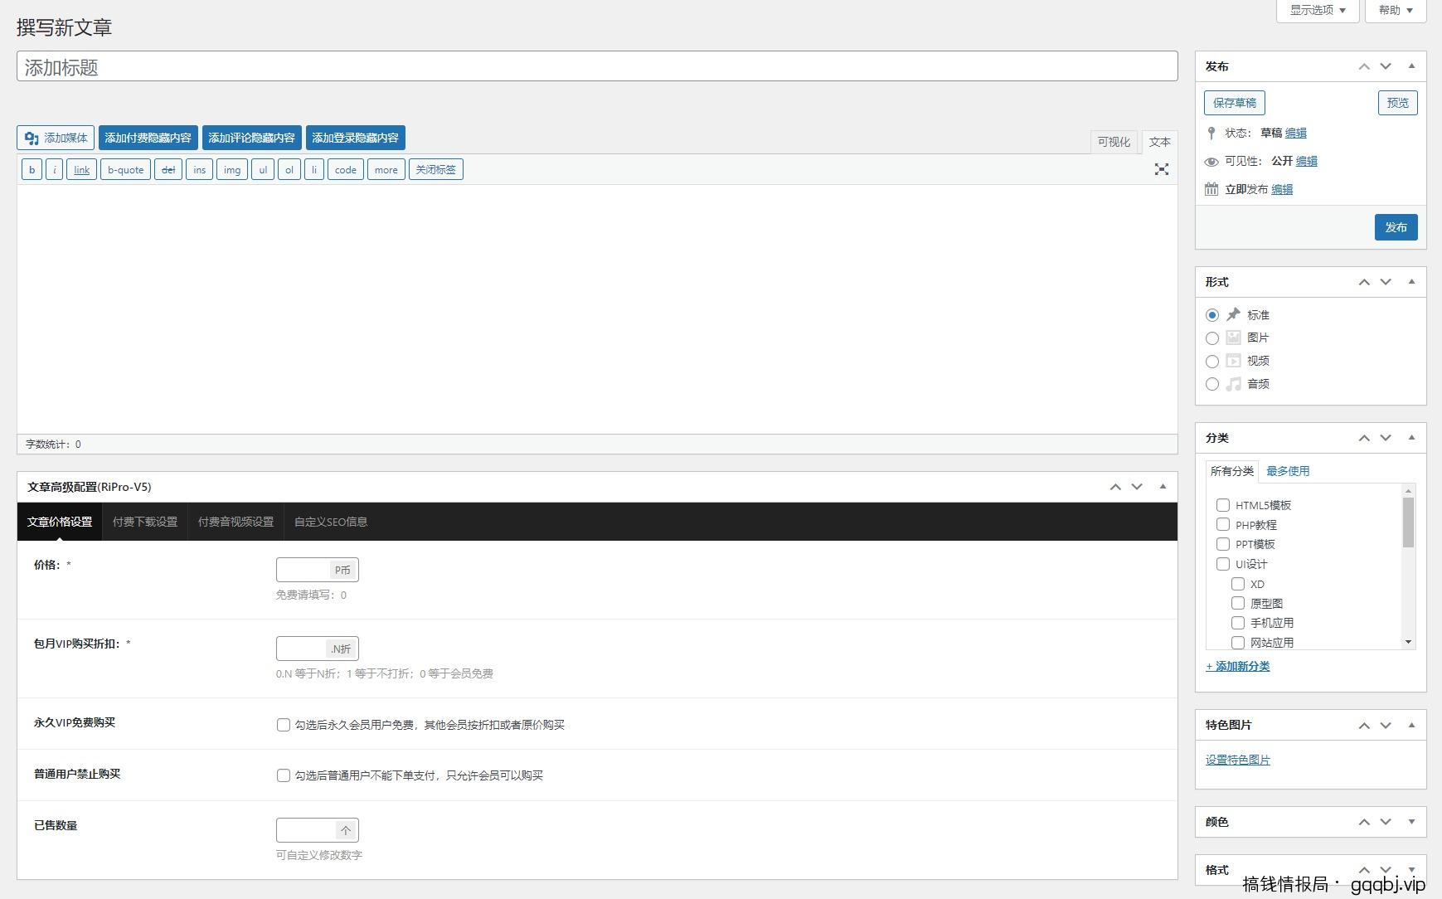The image size is (1442, 899).
Task: Insert a code tag from the toolbar
Action: tap(345, 170)
